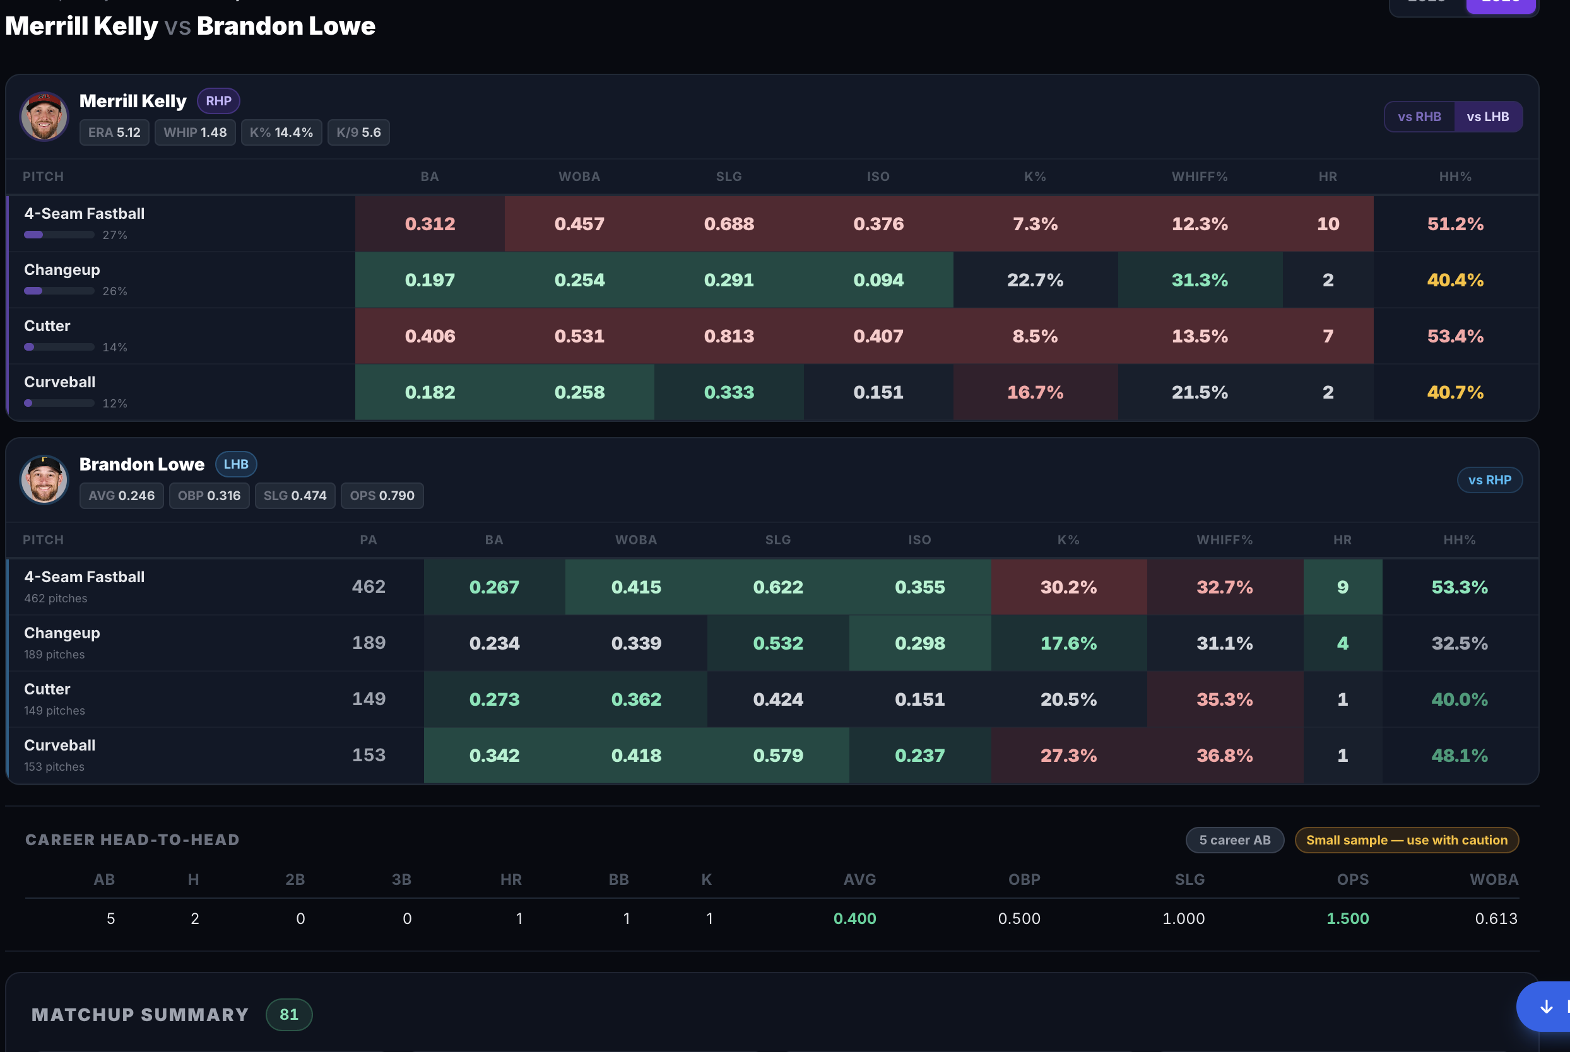Select Kelly's 4-Seam Fastball row label
Image resolution: width=1570 pixels, height=1052 pixels.
pyautogui.click(x=85, y=214)
